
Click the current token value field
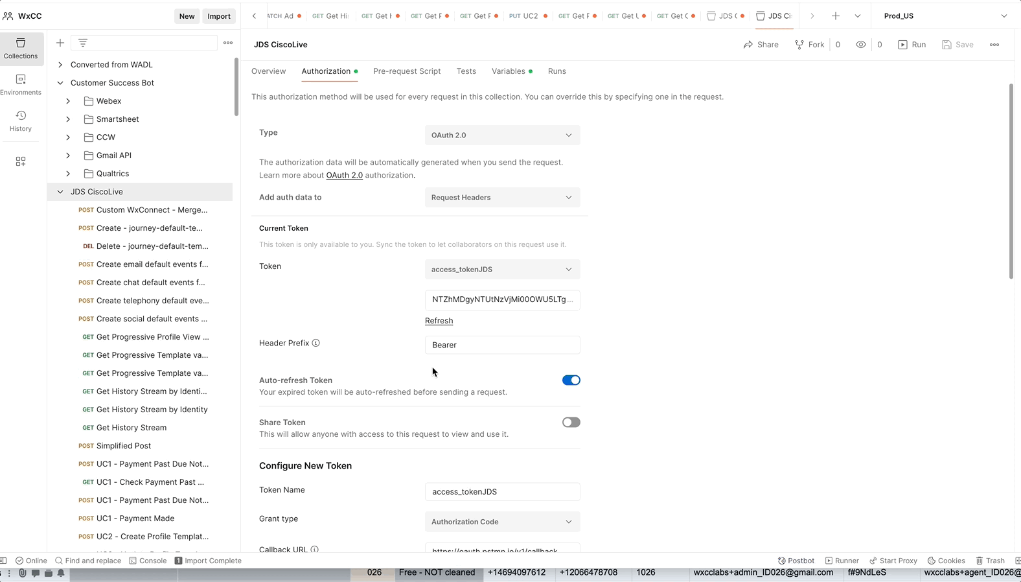pos(502,300)
